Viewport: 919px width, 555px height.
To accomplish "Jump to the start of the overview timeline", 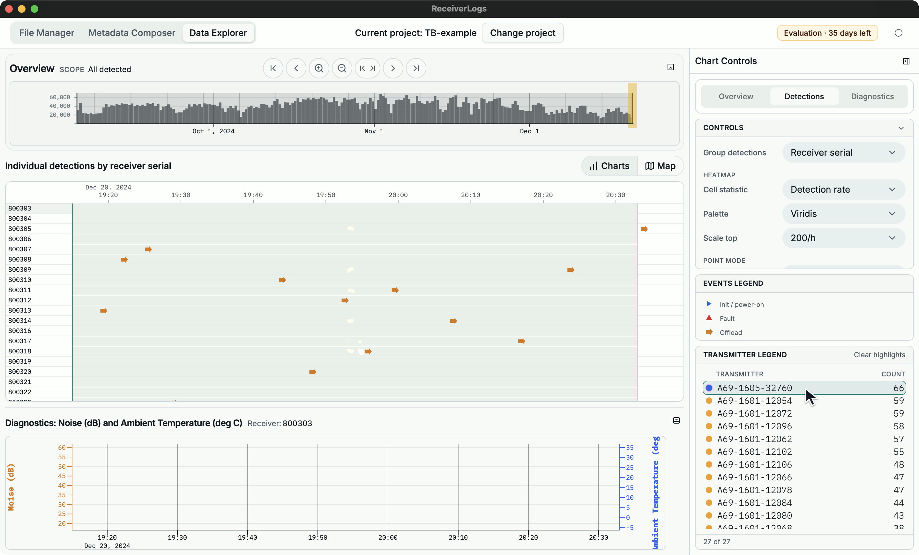I will (x=273, y=69).
